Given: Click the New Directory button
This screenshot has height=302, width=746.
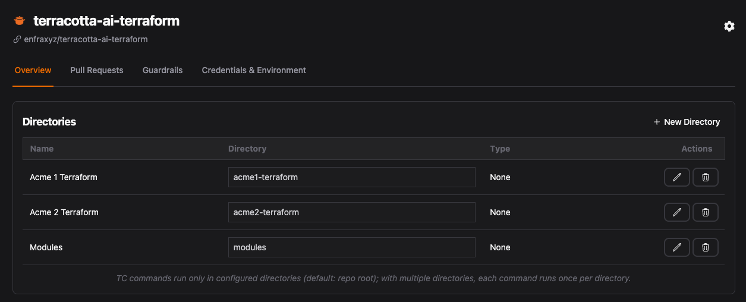Looking at the screenshot, I should click(687, 122).
